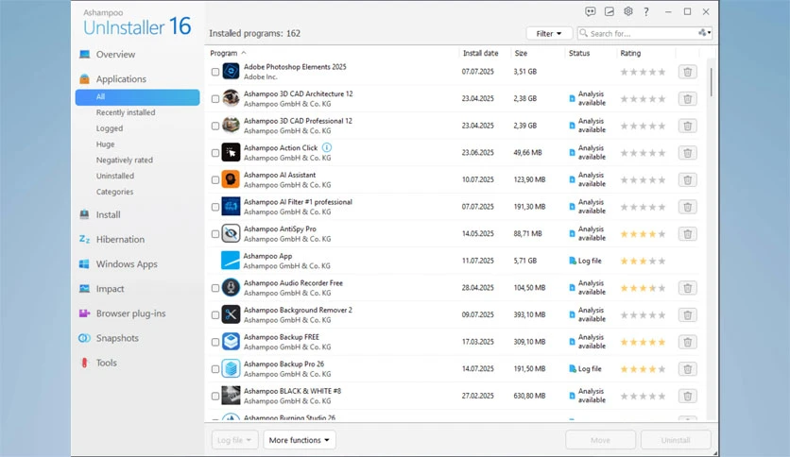Click trash icon for Ashampoo Backup Pro 26

pos(687,369)
